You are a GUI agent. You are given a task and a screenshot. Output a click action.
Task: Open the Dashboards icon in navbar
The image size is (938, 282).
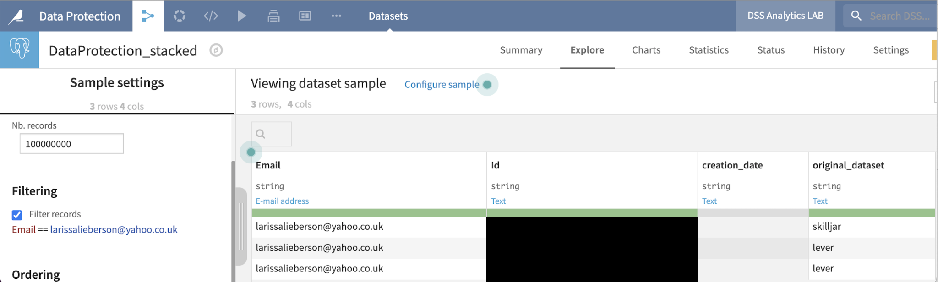(x=305, y=16)
